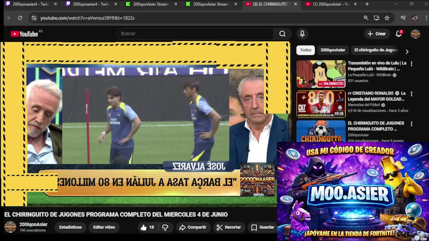Bookmark this page with the star
This screenshot has height=241, width=429.
[387, 18]
